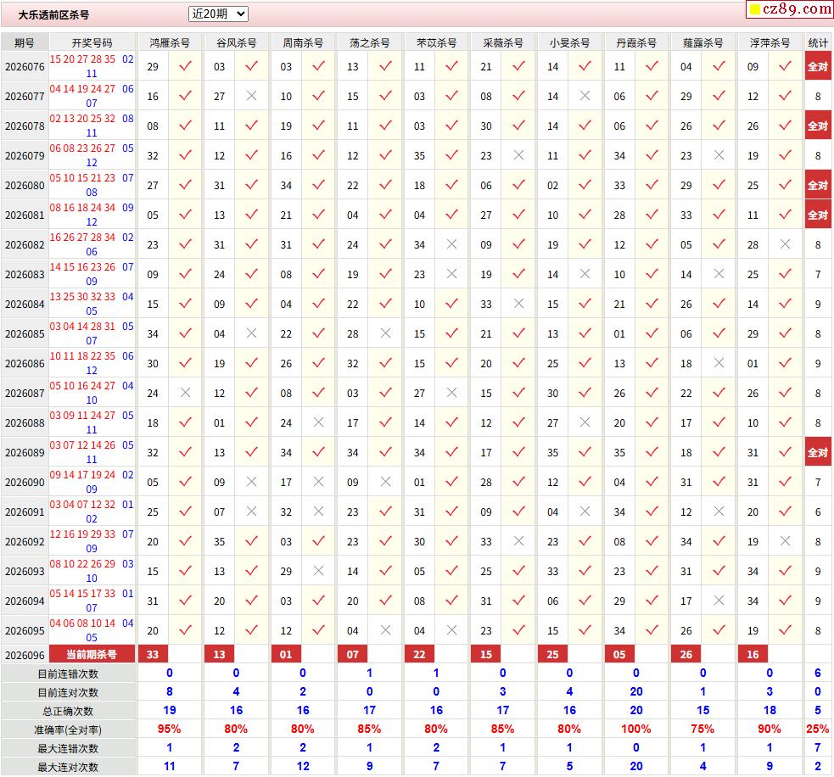
Task: Select the 鸿雁杀号 column header
Action: tap(170, 42)
